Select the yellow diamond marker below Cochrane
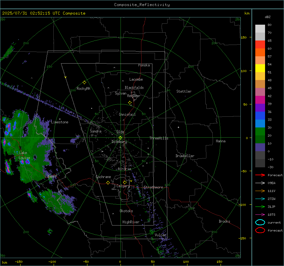 click(x=108, y=182)
